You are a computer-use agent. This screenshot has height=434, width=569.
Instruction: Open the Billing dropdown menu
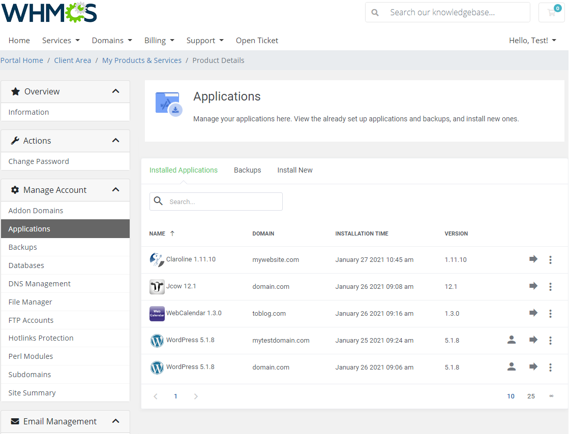[159, 41]
